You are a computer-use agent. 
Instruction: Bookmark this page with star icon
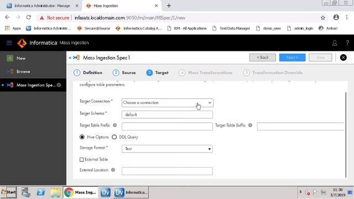click(x=323, y=18)
